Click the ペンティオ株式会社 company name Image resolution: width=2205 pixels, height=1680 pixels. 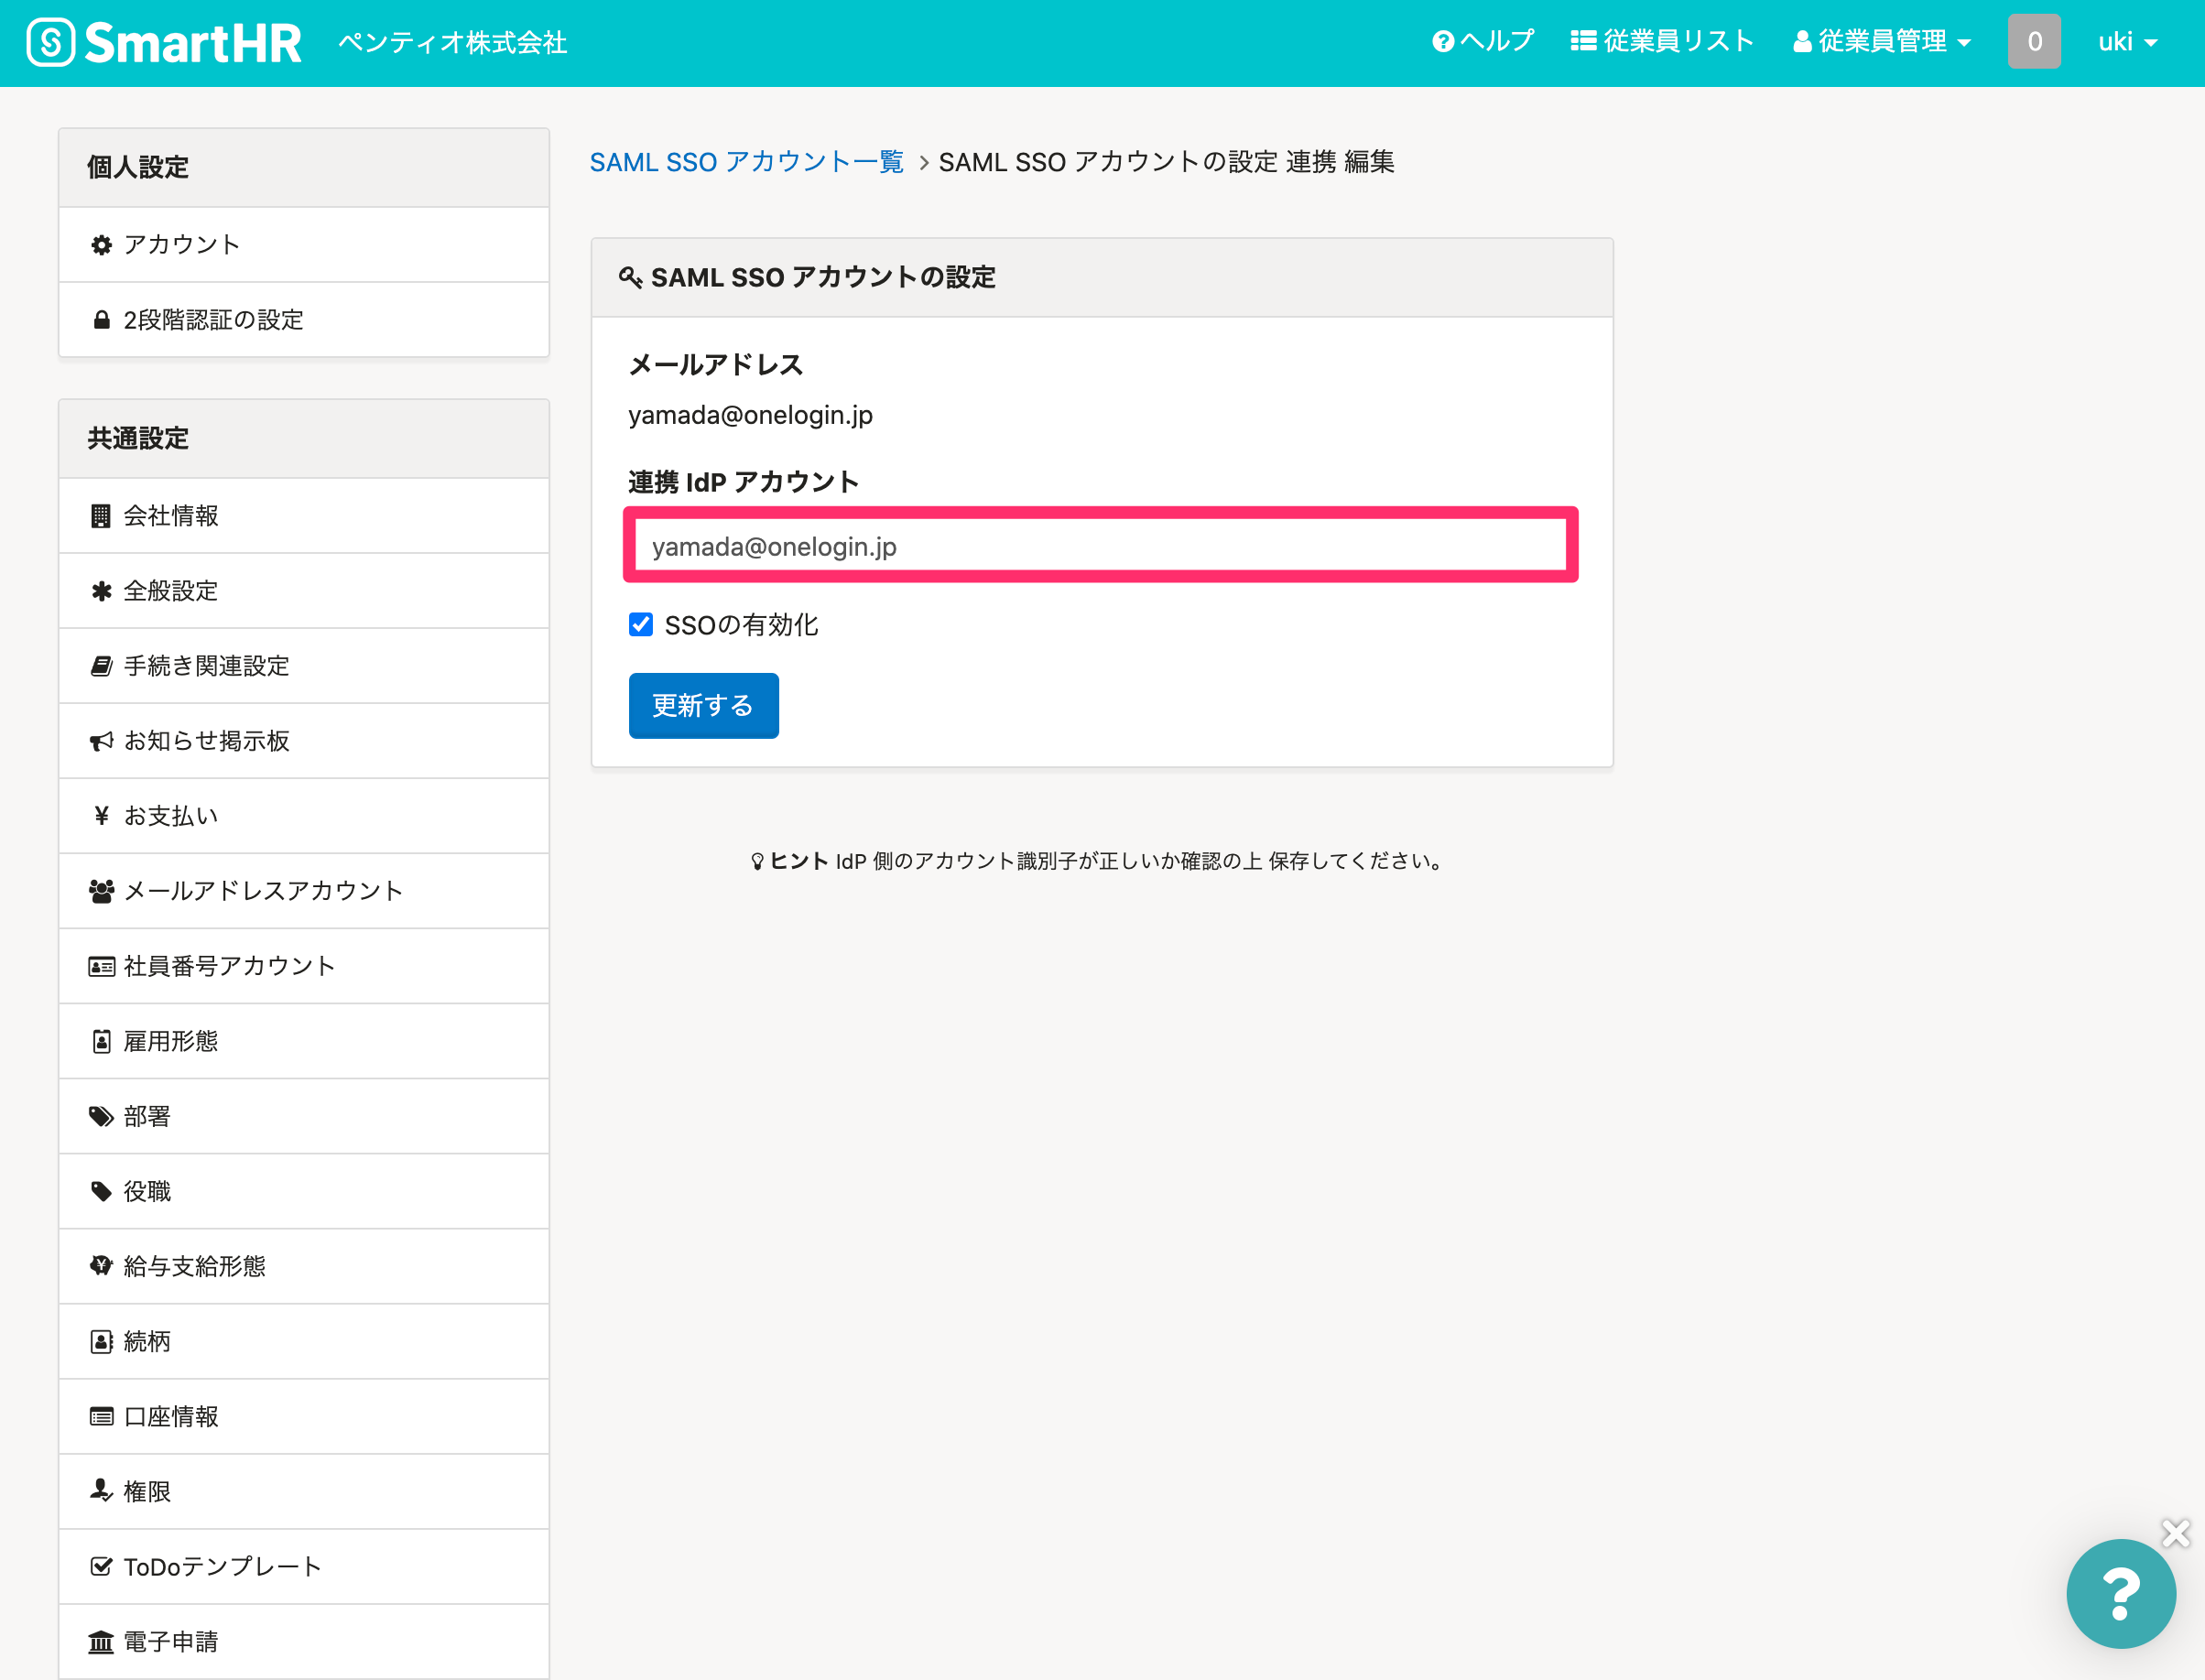[x=453, y=42]
